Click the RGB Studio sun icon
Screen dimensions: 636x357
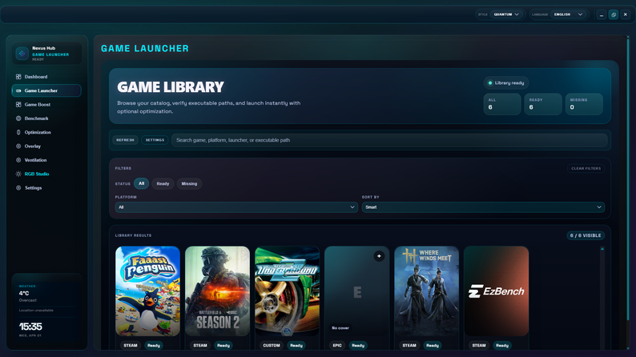[x=18, y=174]
